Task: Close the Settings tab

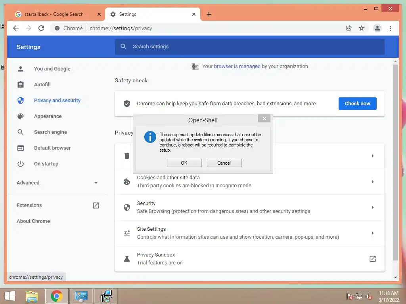Action: [x=193, y=14]
